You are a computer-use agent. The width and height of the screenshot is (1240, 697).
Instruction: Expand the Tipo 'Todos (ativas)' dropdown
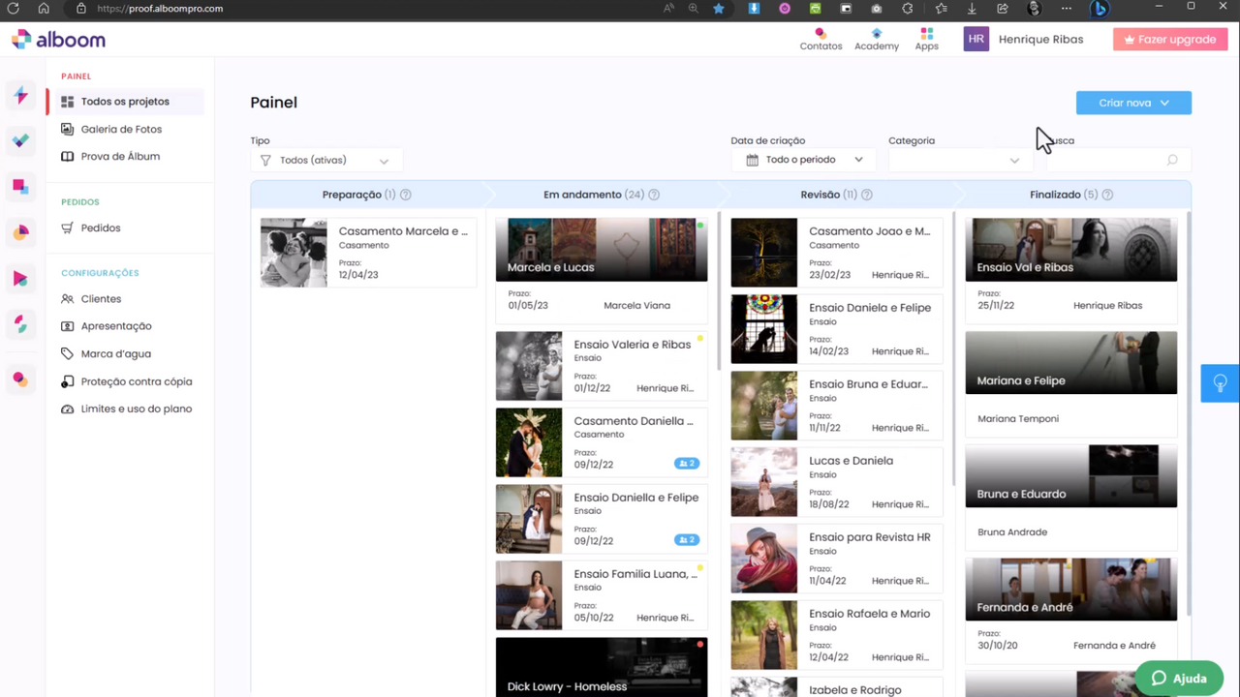pos(325,161)
